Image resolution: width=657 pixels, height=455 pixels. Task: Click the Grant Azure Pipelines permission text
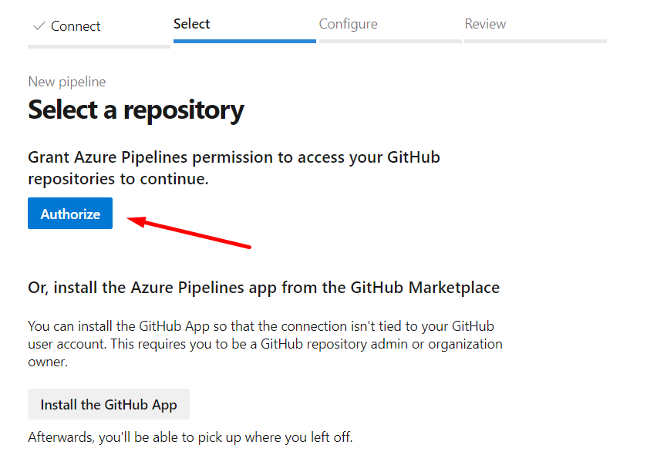tap(234, 157)
